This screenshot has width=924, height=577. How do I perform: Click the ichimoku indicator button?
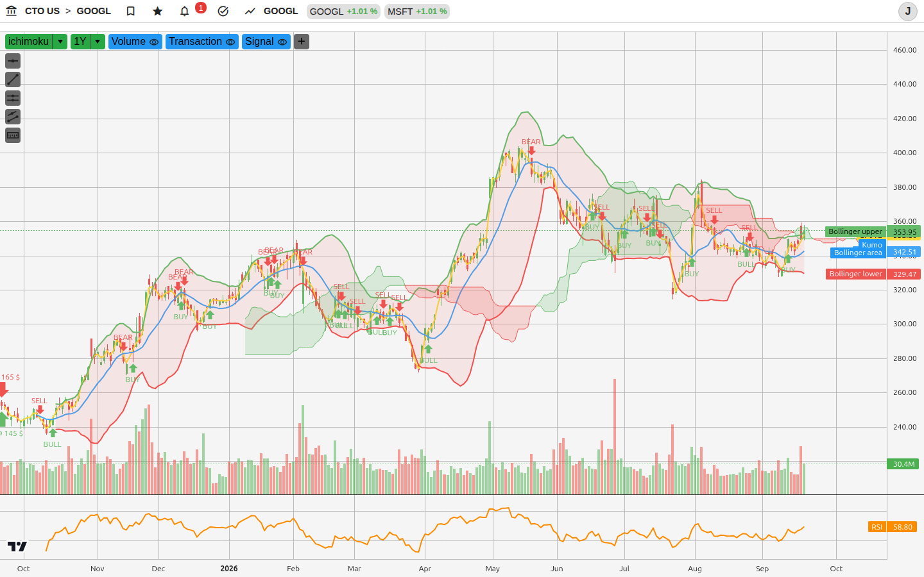click(29, 42)
